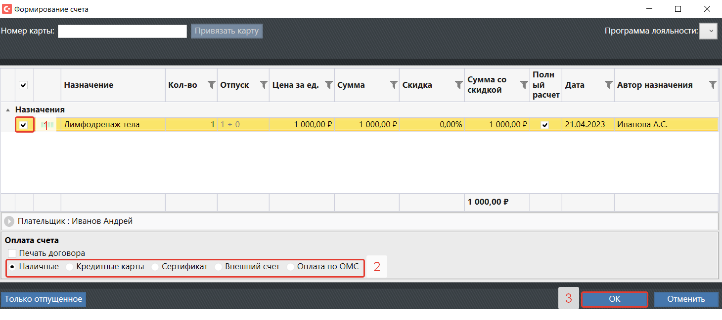Select the Оплата по ОМС radio button
This screenshot has height=320, width=722.
coord(291,267)
